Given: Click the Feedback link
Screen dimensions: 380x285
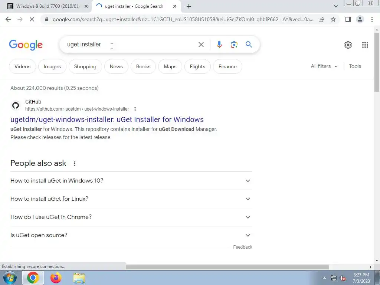Looking at the screenshot, I should tap(243, 247).
